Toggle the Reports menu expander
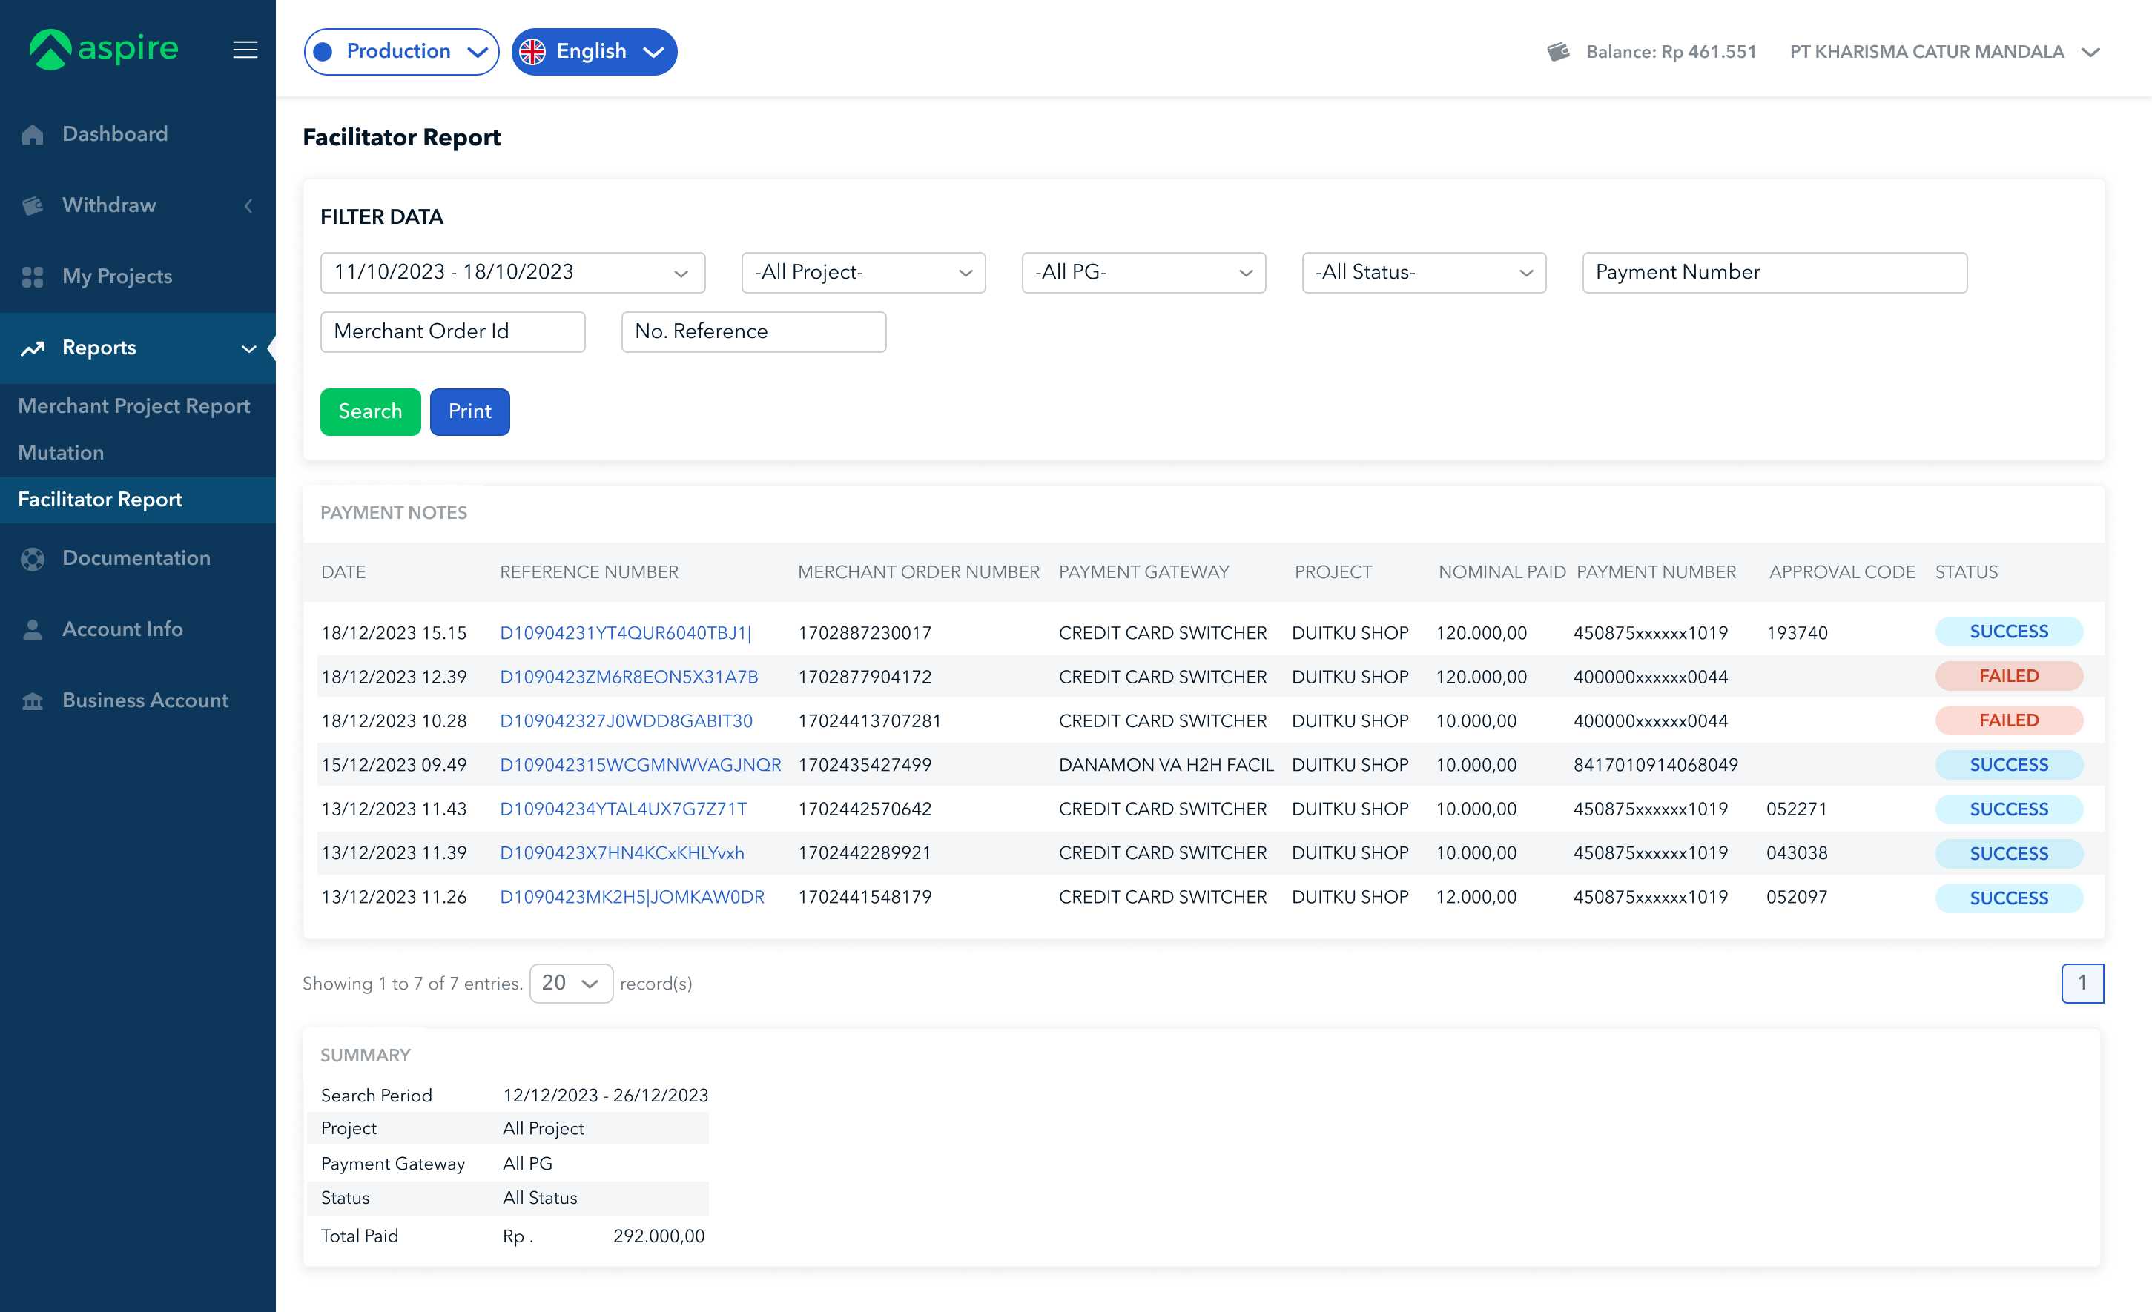This screenshot has width=2152, height=1312. click(x=251, y=347)
